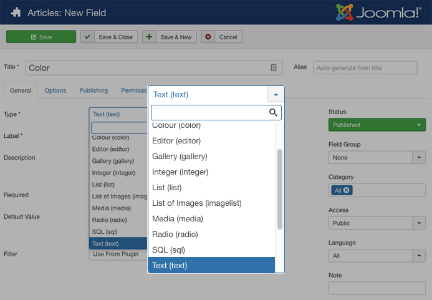
Task: Select Gallery (gallery) in zoomed list
Action: [x=211, y=157]
